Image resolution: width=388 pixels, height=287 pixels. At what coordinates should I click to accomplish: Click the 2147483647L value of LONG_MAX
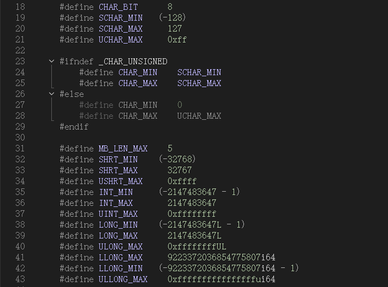coord(194,236)
